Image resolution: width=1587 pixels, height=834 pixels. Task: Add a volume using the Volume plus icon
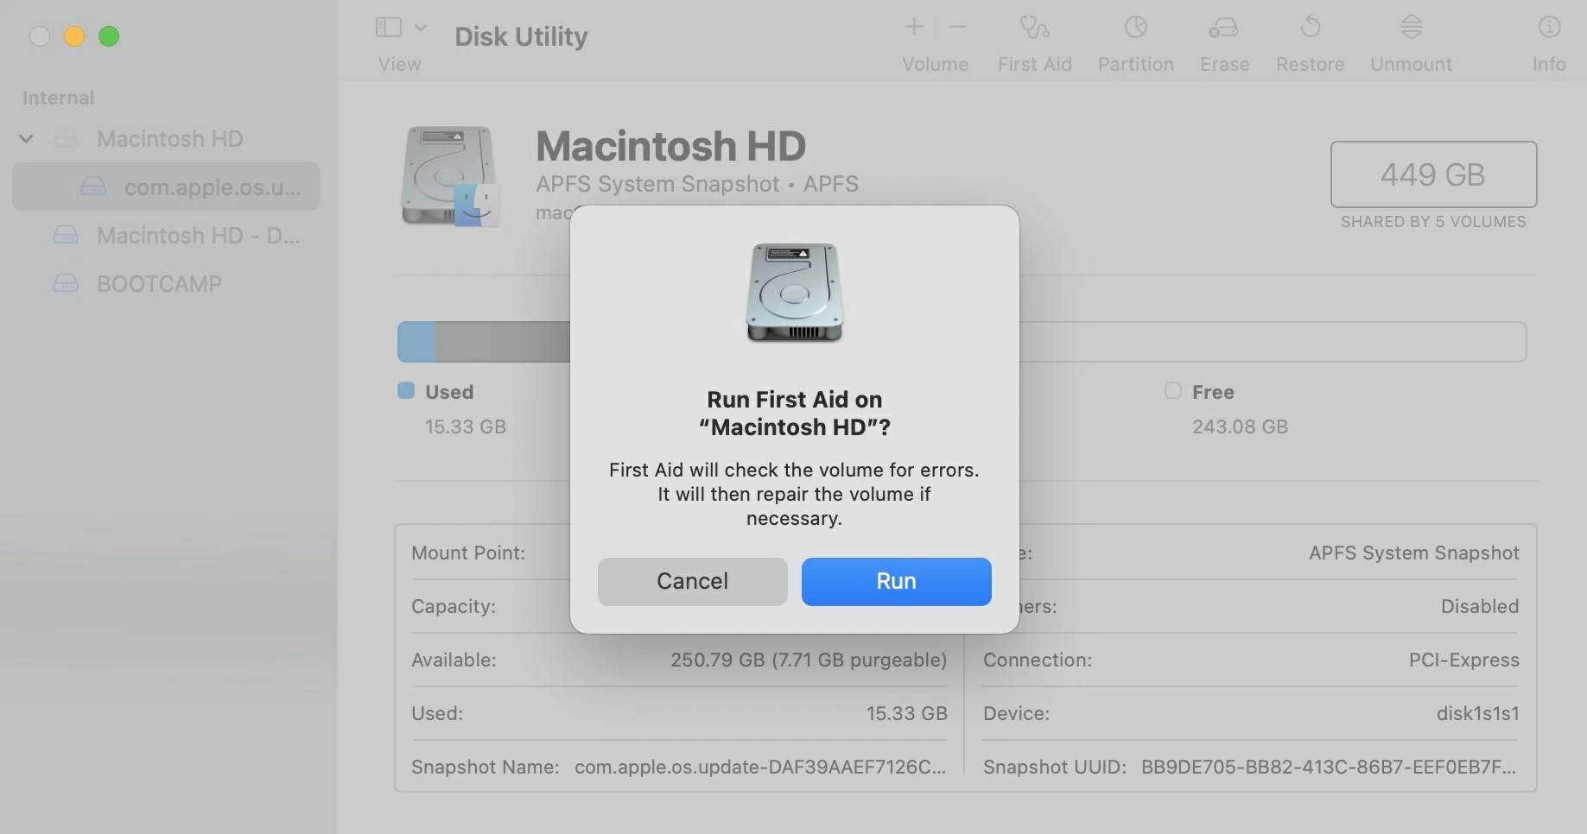click(x=913, y=27)
